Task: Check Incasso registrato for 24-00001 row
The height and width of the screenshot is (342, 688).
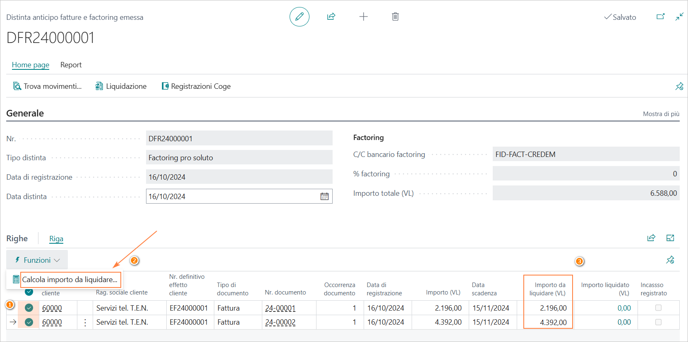Action: [658, 308]
